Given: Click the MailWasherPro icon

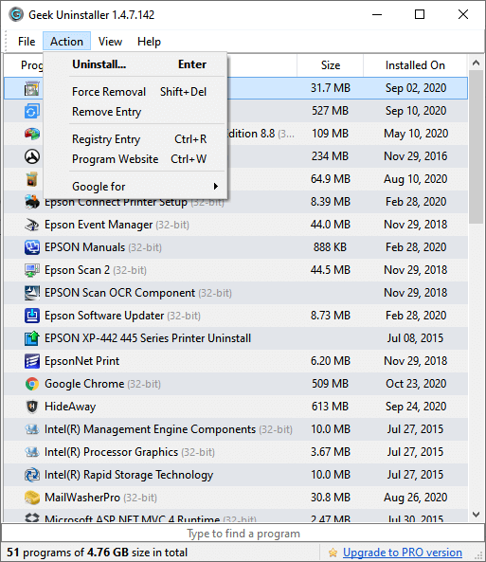Looking at the screenshot, I should (32, 498).
